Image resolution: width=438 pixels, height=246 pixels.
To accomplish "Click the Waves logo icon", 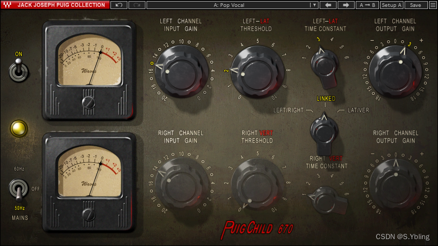I will click(x=7, y=5).
